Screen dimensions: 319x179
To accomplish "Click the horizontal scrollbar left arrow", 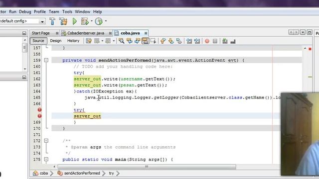I will pyautogui.click(x=54, y=167).
